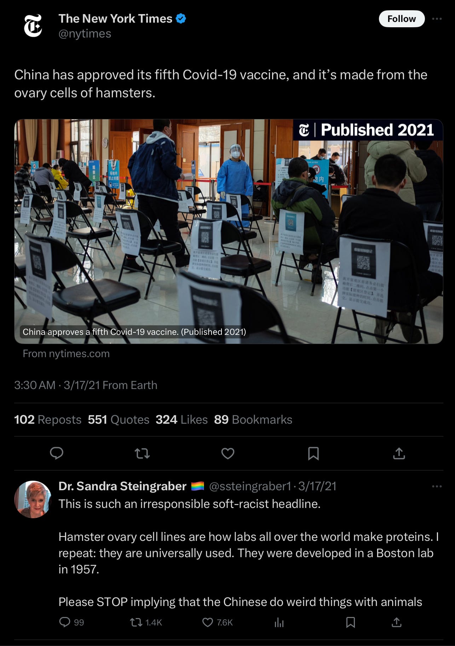Viewport: 455px width, 646px height.
Task: Bookmark the New York Times post
Action: coord(313,453)
